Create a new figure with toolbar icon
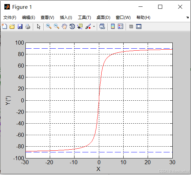 point(4,26)
